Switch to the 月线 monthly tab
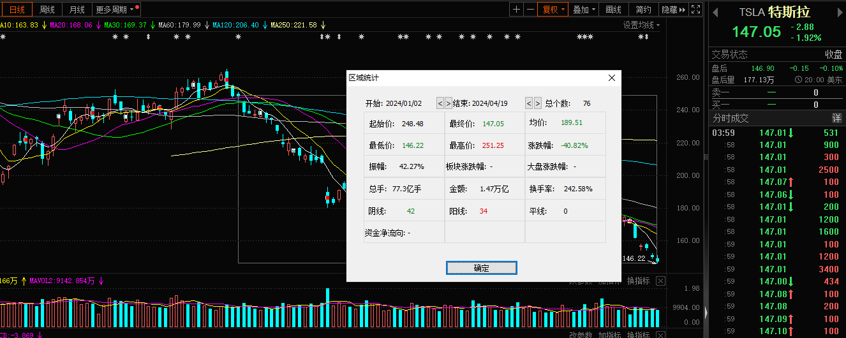The image size is (846, 338). pos(77,10)
